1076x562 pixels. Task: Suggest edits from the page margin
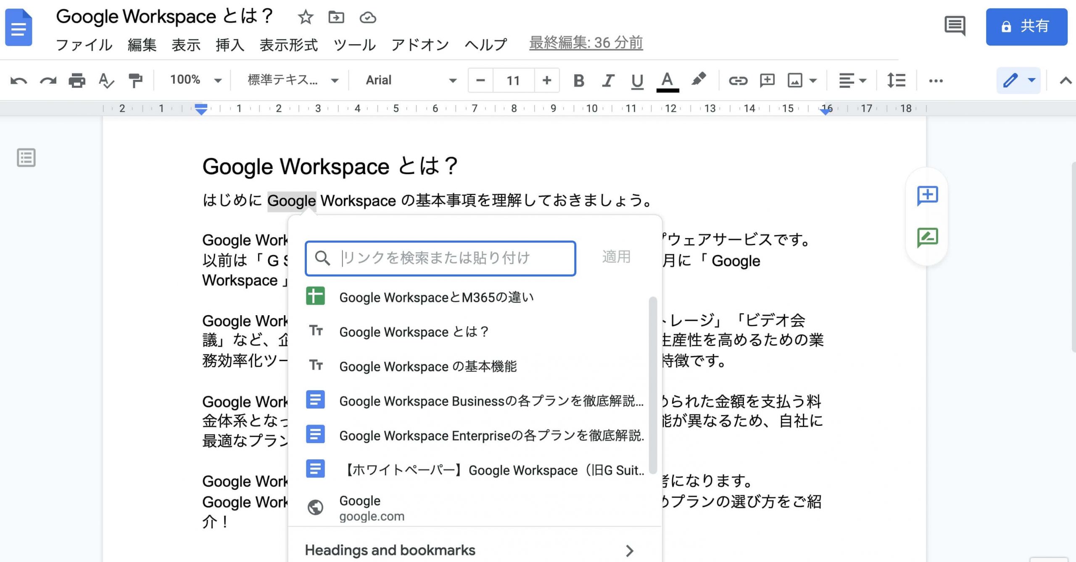point(927,237)
